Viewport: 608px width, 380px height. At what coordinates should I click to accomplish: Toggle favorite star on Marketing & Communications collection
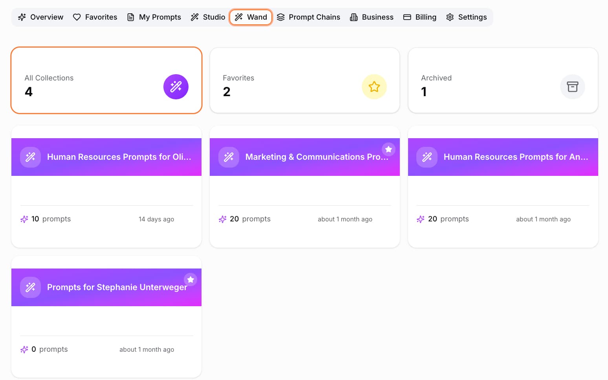[x=388, y=149]
